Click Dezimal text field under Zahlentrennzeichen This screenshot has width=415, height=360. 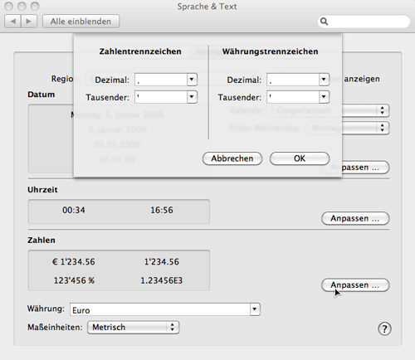161,80
